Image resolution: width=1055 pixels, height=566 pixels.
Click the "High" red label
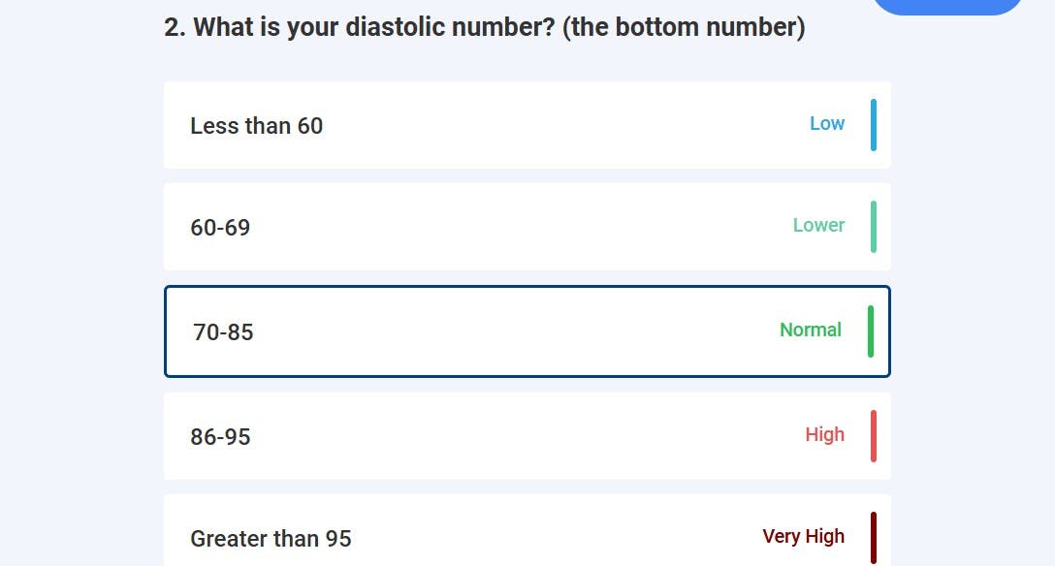[825, 434]
